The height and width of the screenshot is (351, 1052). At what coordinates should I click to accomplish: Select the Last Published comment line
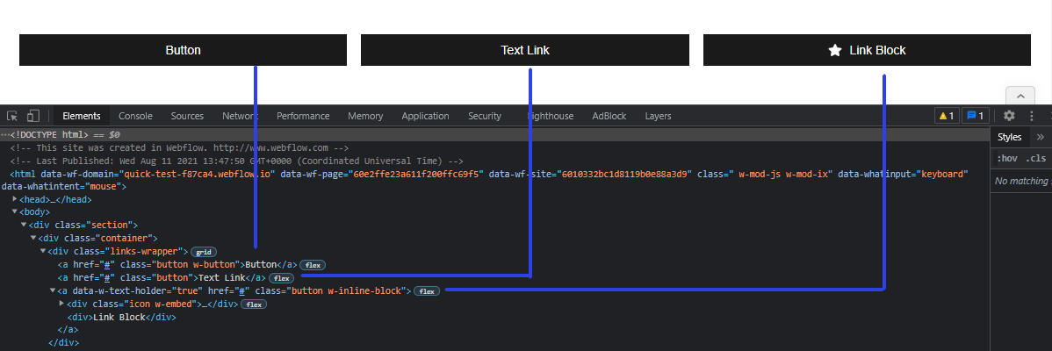point(237,161)
